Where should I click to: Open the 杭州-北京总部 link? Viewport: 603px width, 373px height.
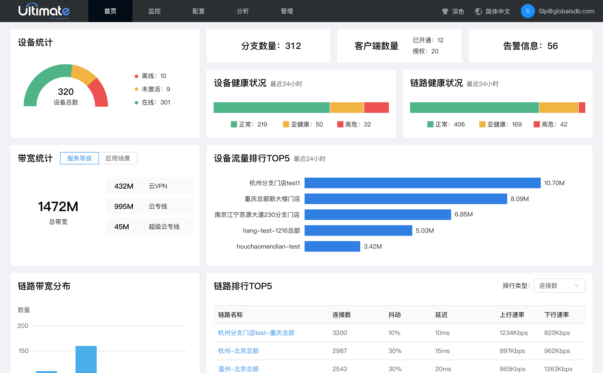click(x=238, y=351)
